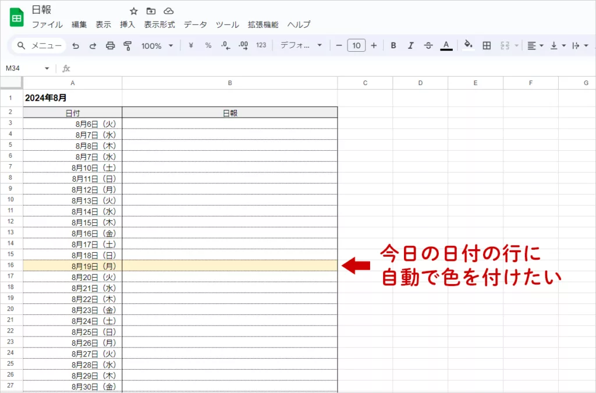The width and height of the screenshot is (596, 393).
Task: Click the font size field showing 10
Action: pyautogui.click(x=356, y=45)
